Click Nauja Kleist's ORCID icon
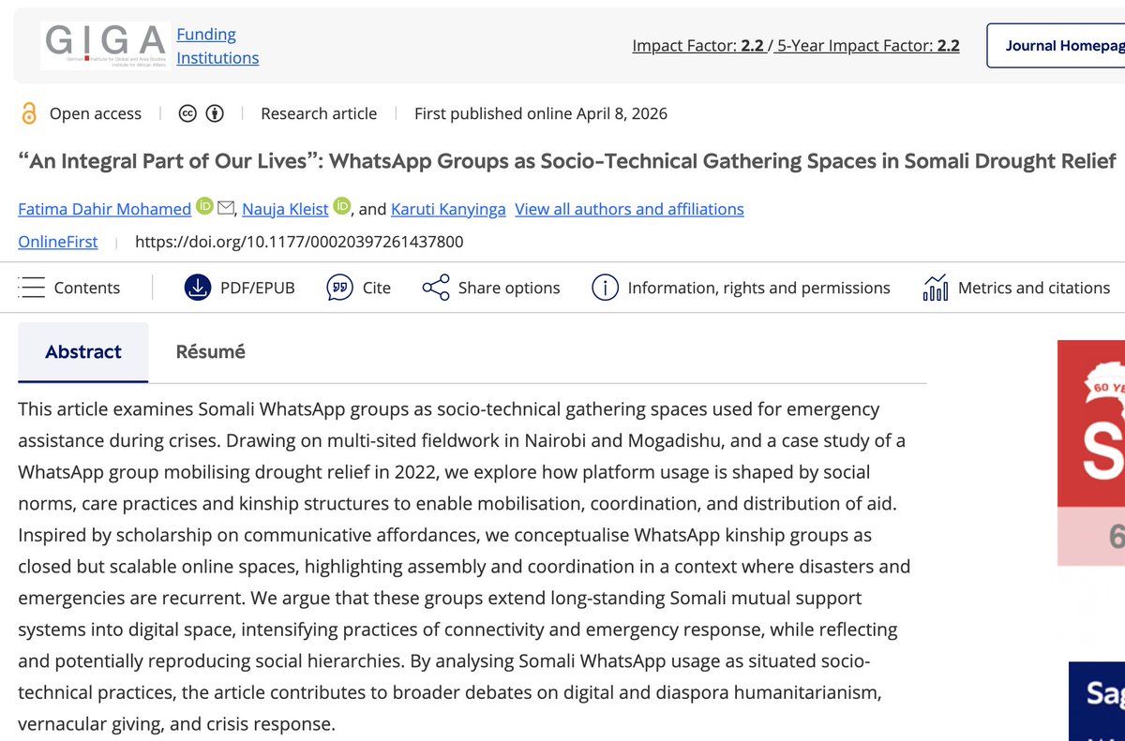The height and width of the screenshot is (741, 1125). pyautogui.click(x=340, y=207)
